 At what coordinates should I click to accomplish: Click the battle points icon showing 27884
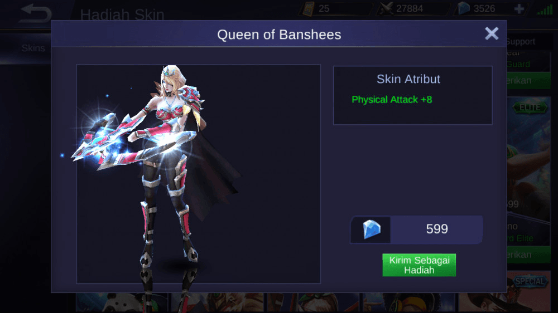point(386,8)
